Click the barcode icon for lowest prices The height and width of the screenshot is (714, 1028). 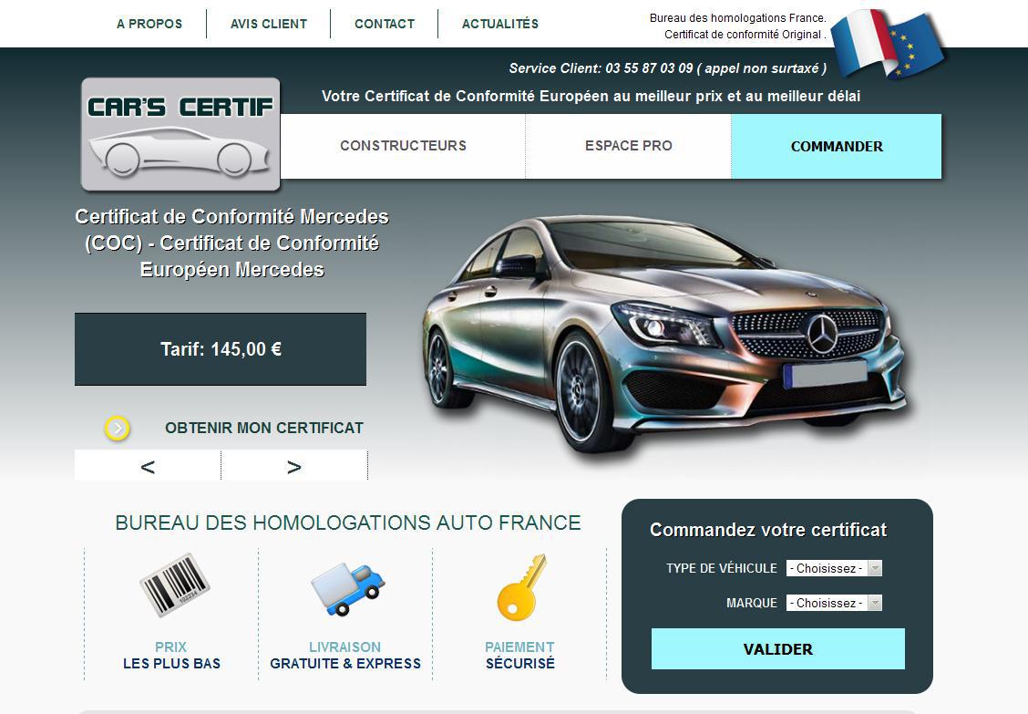174,585
